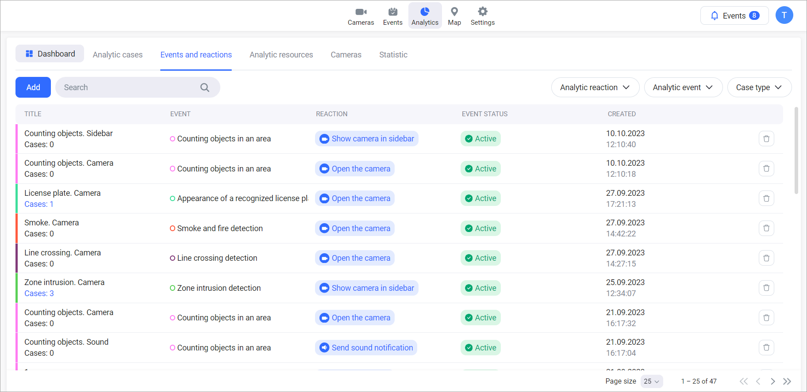This screenshot has width=807, height=392.
Task: Click the Events notification bell button
Action: [734, 16]
